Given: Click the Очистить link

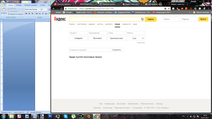Looking at the screenshot, I should pos(141,43).
